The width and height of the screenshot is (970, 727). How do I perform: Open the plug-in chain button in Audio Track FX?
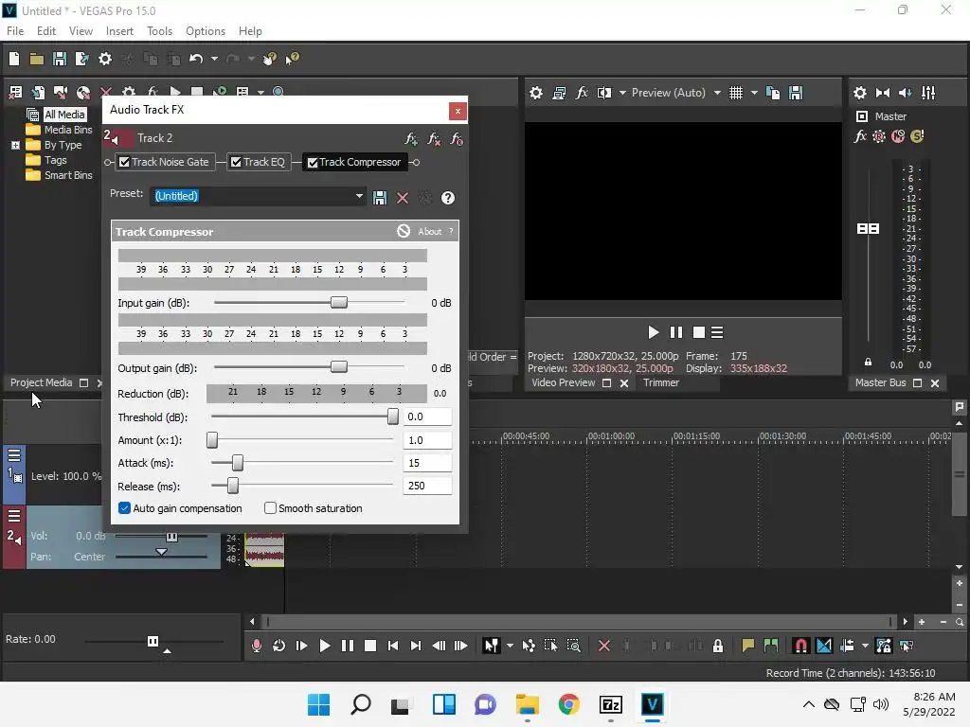pyautogui.click(x=411, y=138)
